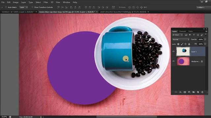Open the Window menu
Screen dimensions: 211x118
tap(67, 2)
